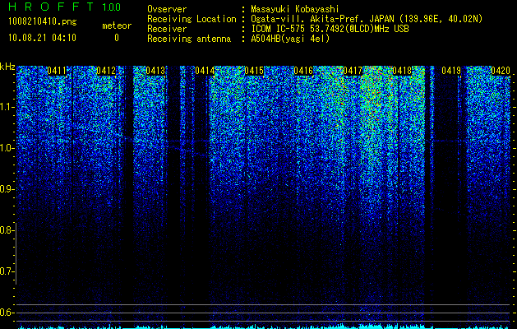The image size is (517, 329).
Task: Click the 0413 time marker
Action: (x=155, y=71)
